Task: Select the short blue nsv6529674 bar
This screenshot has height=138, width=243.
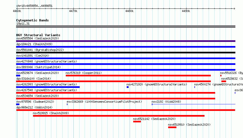Action: click(x=18, y=76)
